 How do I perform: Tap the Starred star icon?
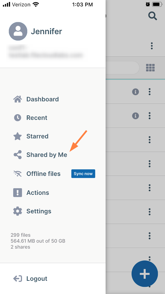[18, 136]
